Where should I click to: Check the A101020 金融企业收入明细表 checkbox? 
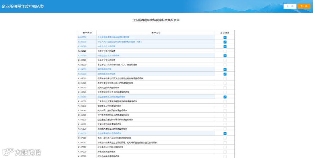[x=225, y=51]
